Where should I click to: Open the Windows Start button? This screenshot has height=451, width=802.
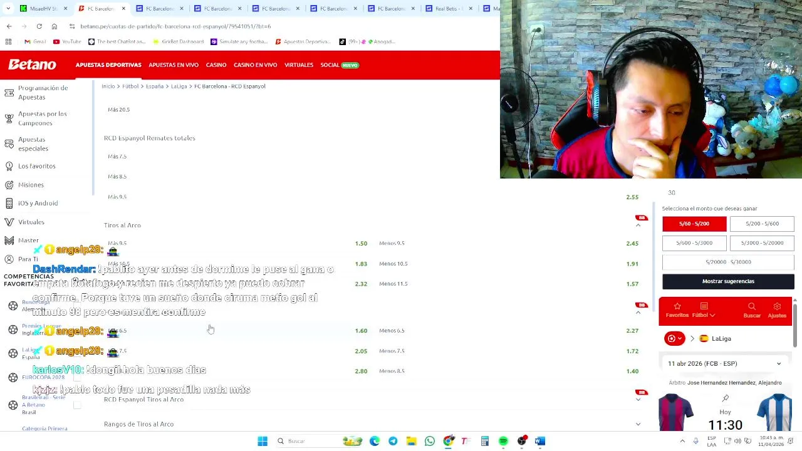(263, 441)
